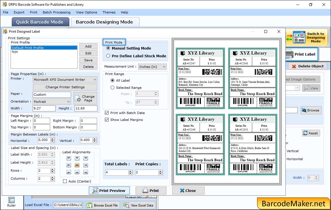Click Change Printer Settings button
331x210 pixels.
[65, 87]
